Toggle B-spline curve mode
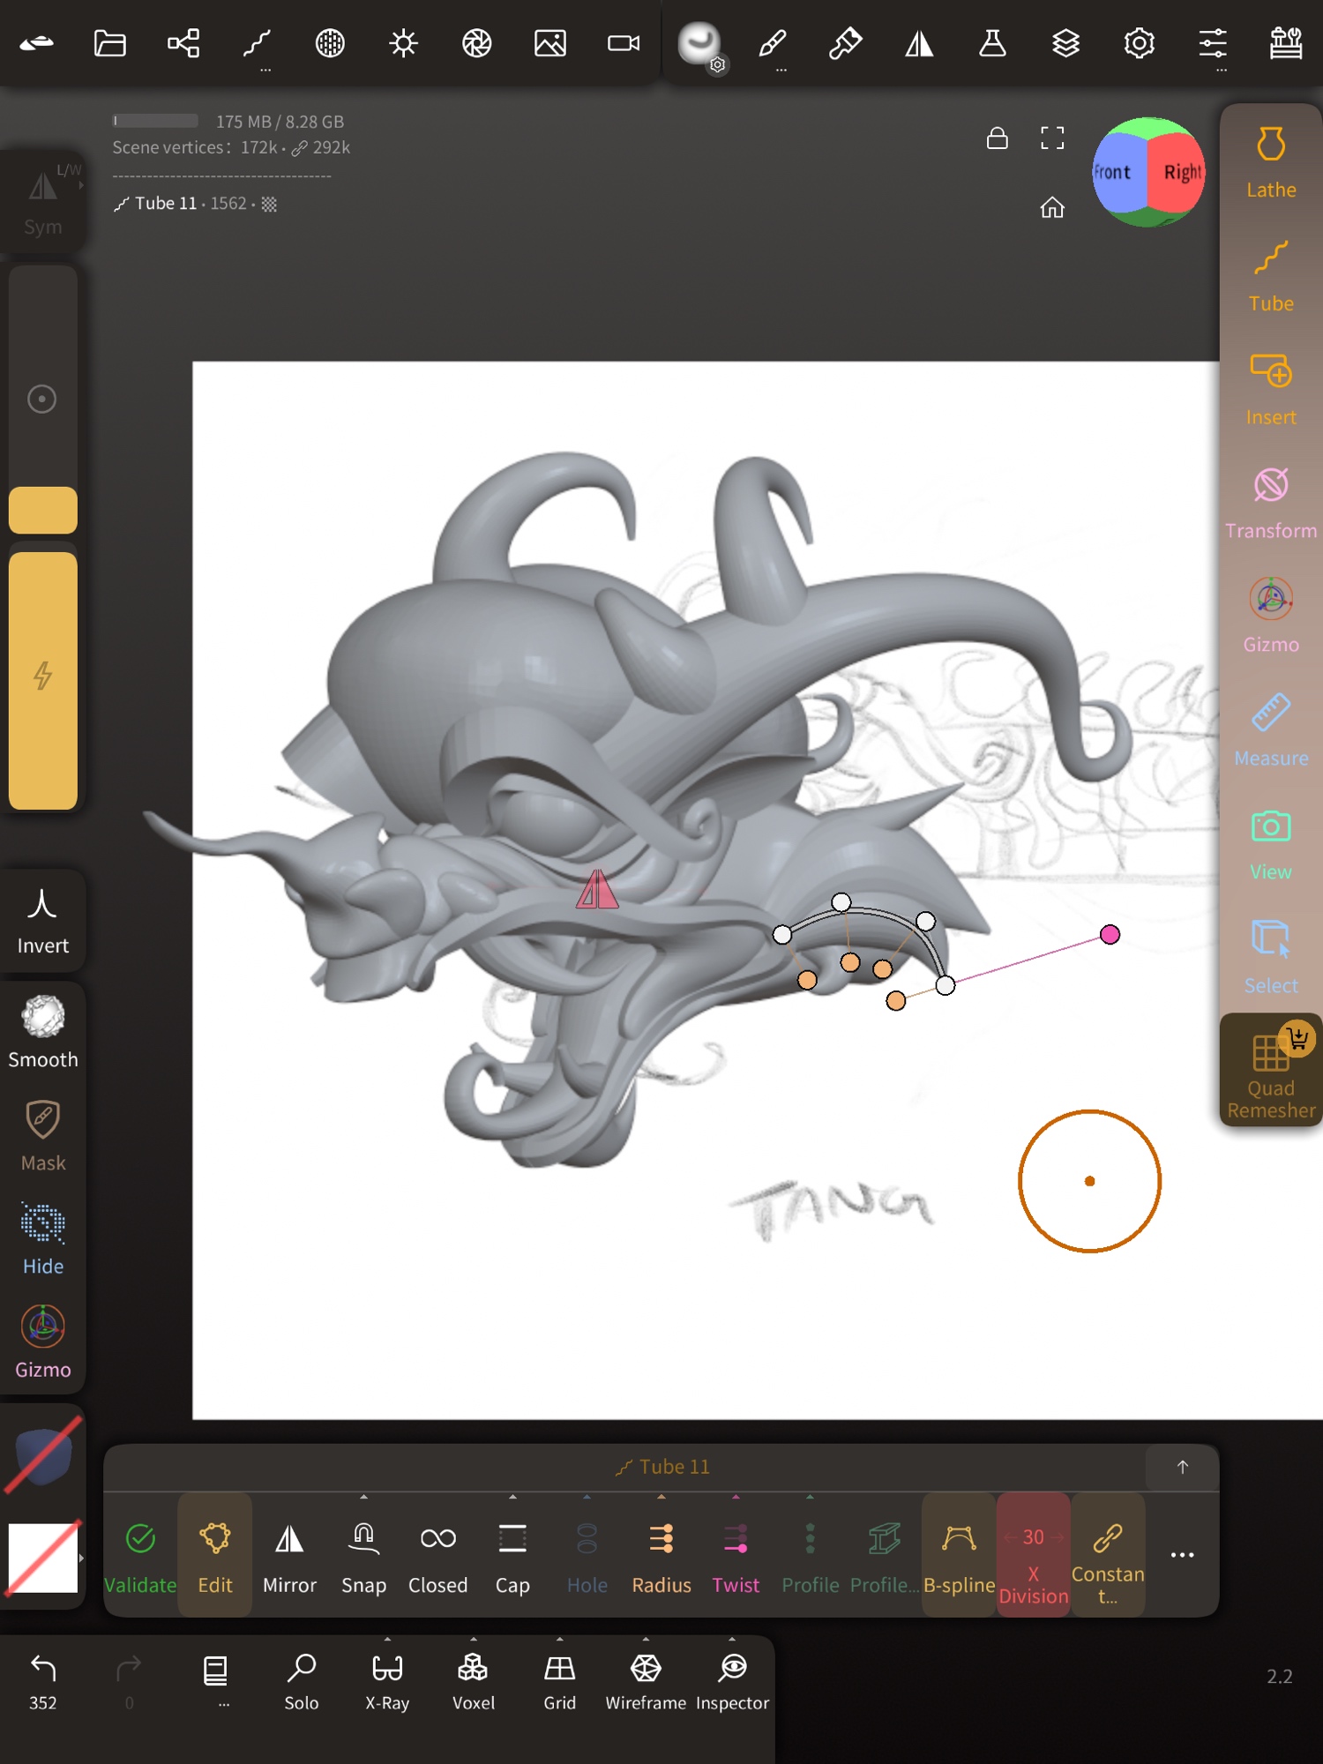 [x=959, y=1556]
